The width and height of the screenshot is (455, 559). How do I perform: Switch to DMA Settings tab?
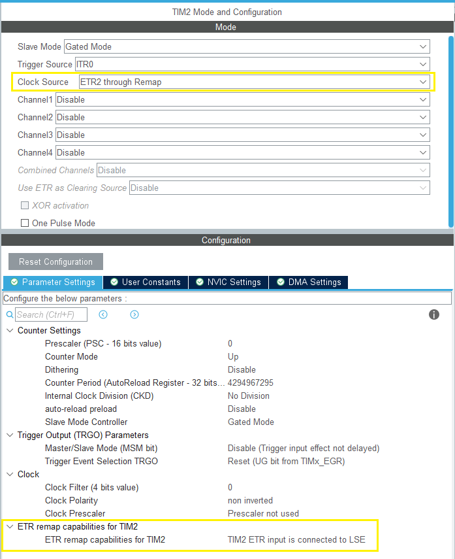pyautogui.click(x=309, y=282)
